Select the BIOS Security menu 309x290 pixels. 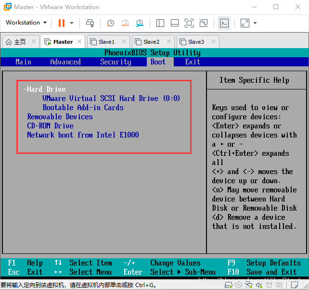[x=116, y=62]
